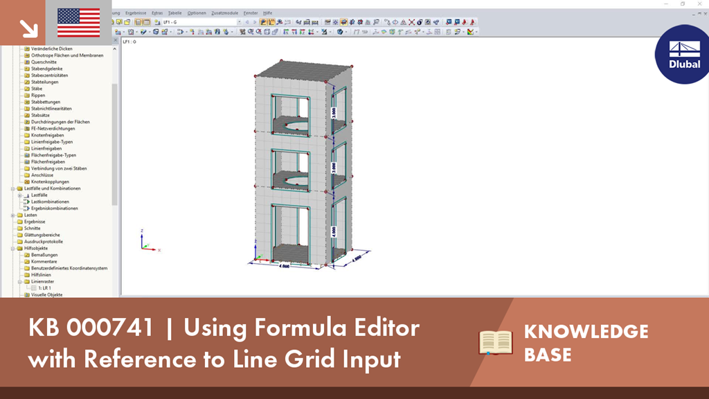Click the view in Y direction icon
This screenshot has height=399, width=709.
[294, 32]
